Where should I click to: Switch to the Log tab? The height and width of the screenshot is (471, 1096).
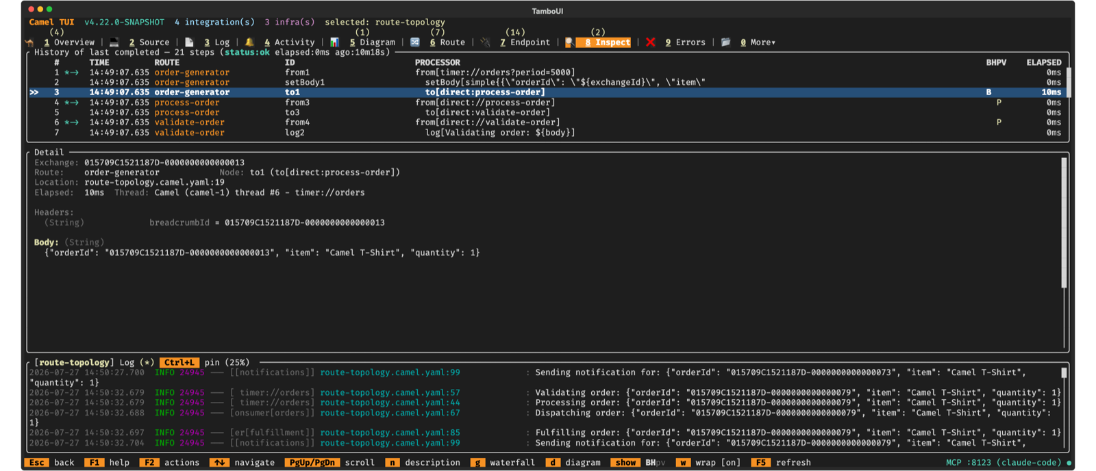tap(217, 42)
